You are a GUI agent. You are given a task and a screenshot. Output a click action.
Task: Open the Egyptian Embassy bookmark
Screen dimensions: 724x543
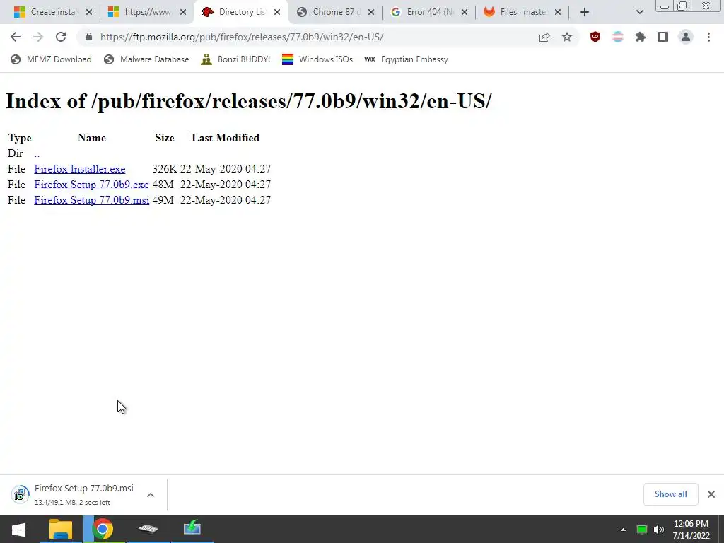pos(406,59)
